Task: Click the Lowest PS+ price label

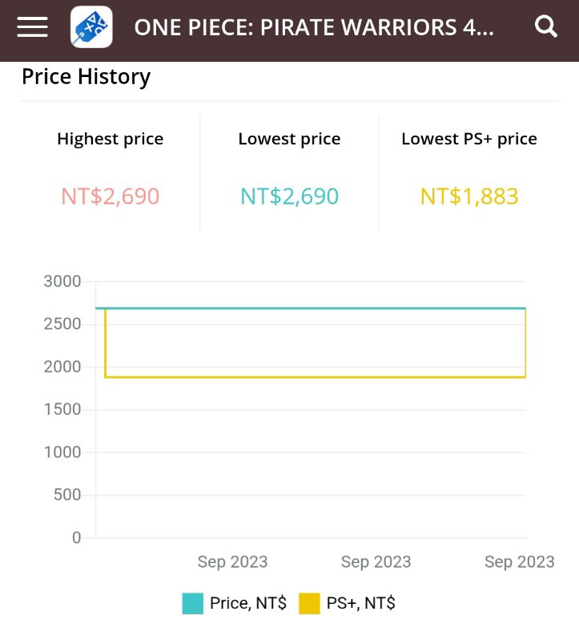Action: 469,139
